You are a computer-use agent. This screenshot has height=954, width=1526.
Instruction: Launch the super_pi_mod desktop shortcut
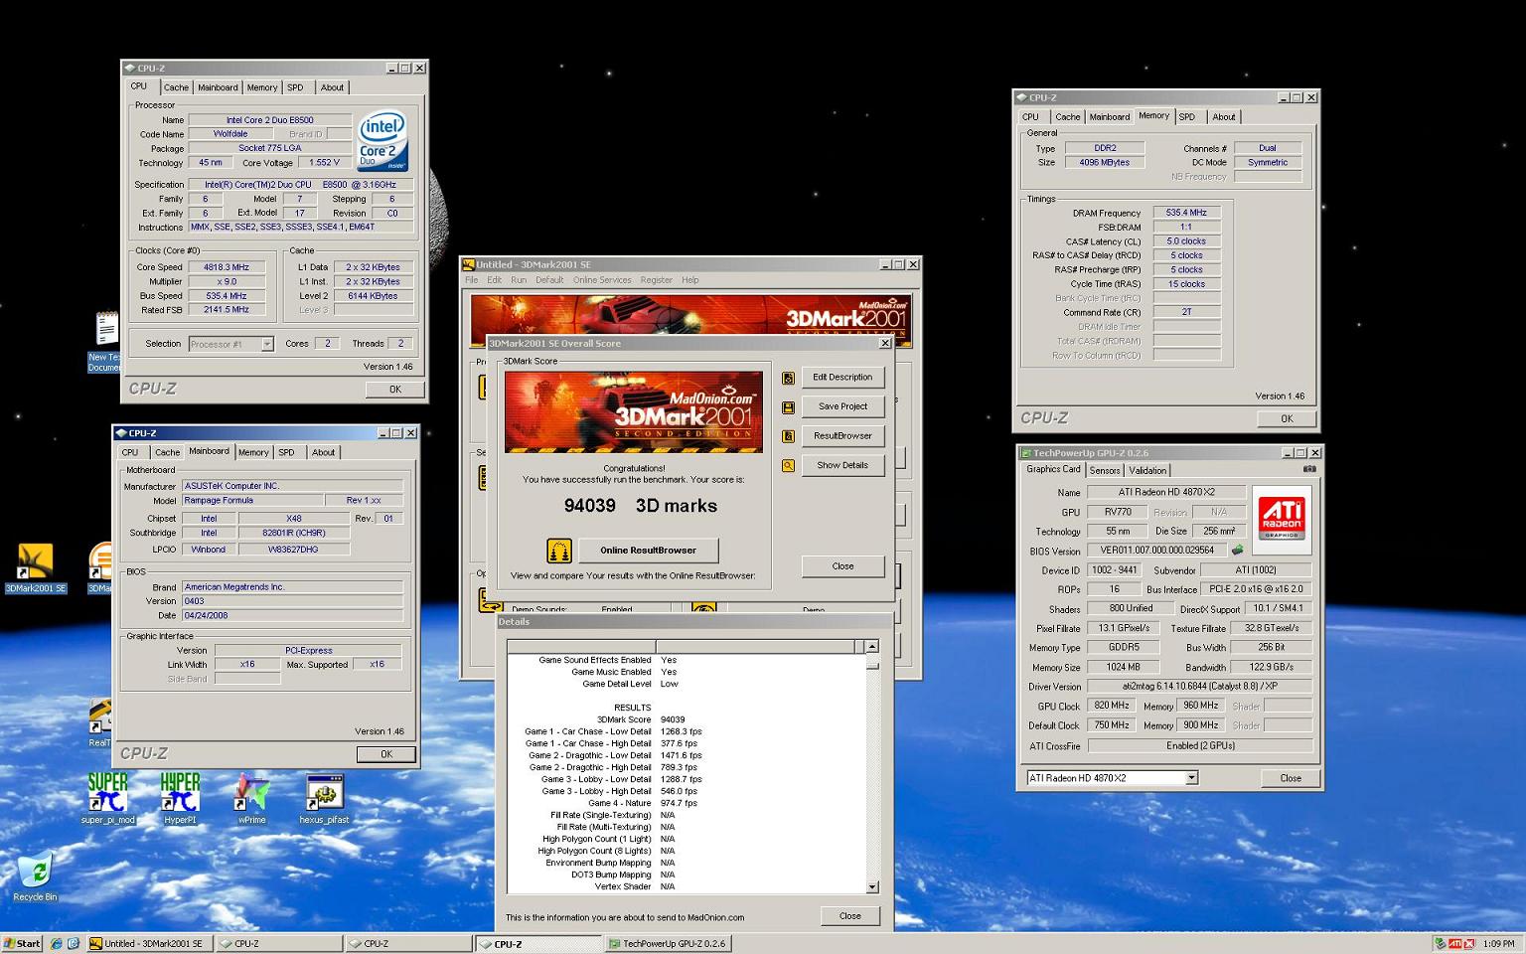(107, 798)
